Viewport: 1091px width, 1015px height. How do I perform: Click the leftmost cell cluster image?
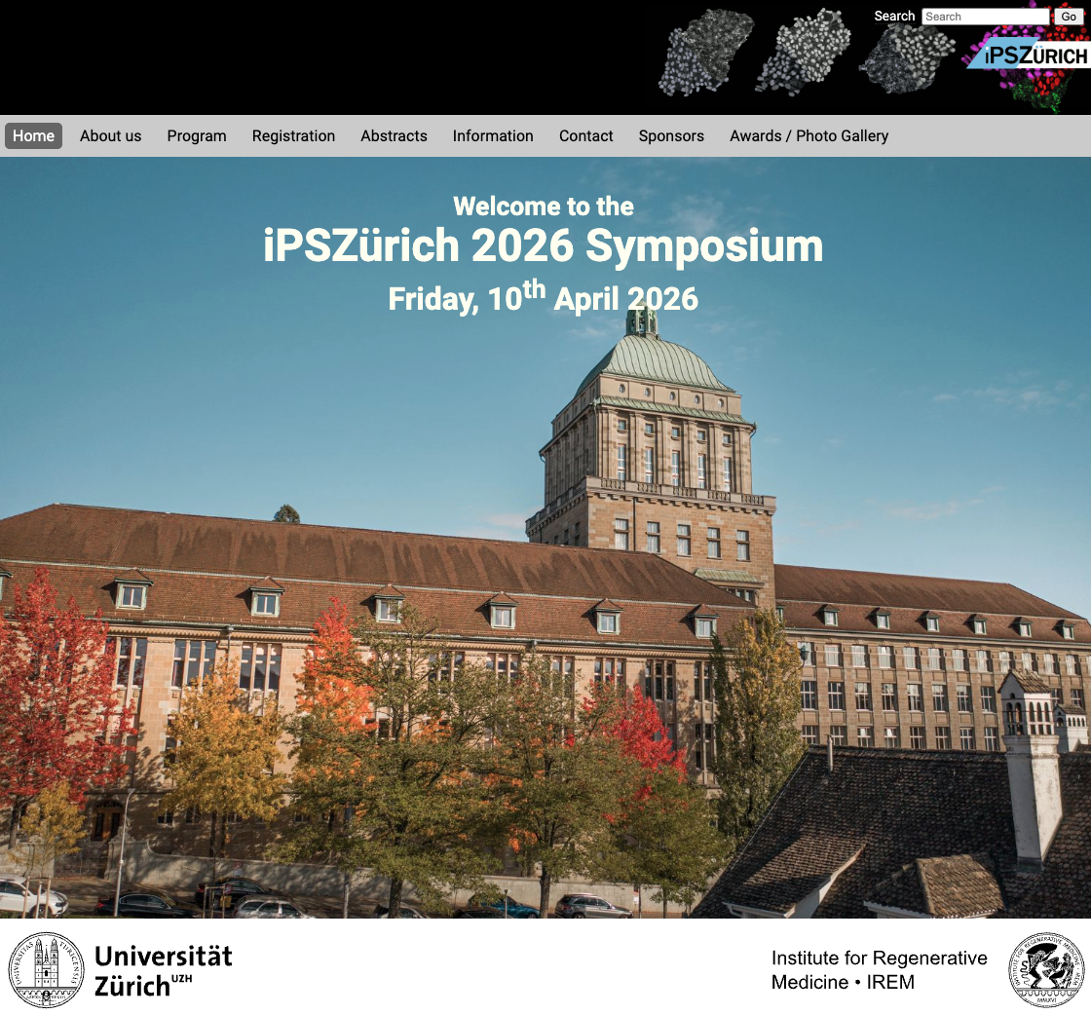706,52
